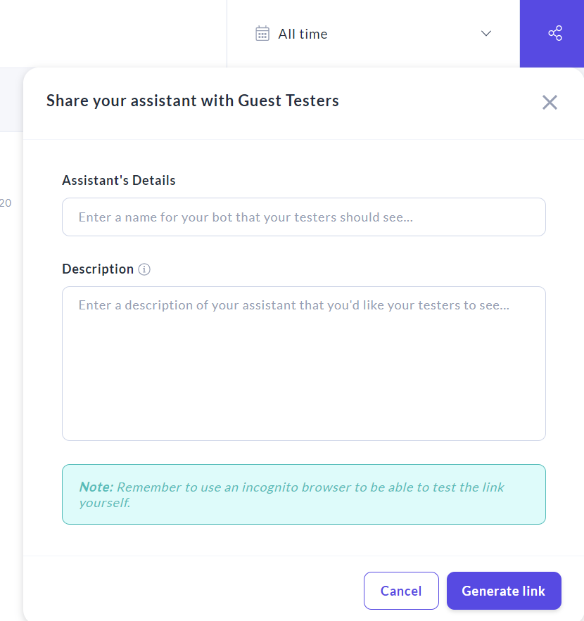Click the number 20 behind the dialog
584x621 pixels.
[6, 203]
